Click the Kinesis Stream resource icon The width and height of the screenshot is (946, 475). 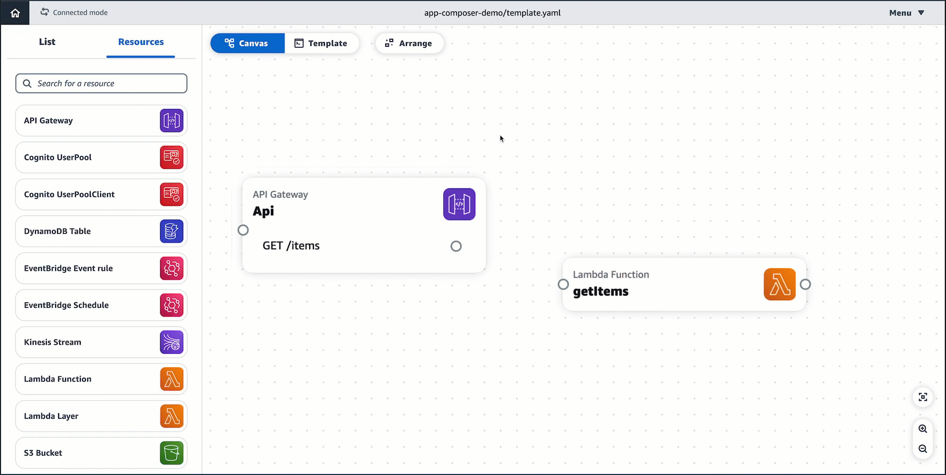pos(171,342)
